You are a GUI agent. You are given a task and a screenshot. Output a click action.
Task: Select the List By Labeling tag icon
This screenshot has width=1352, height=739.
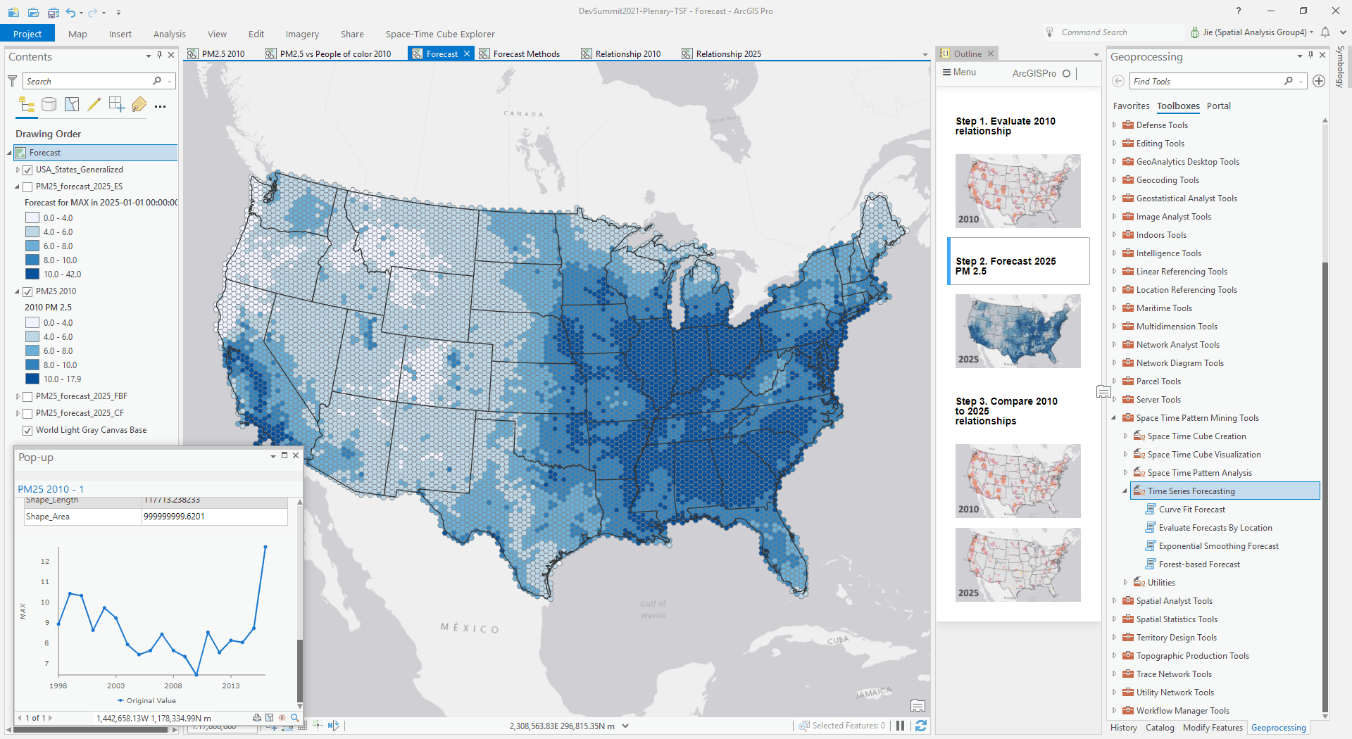tap(139, 105)
